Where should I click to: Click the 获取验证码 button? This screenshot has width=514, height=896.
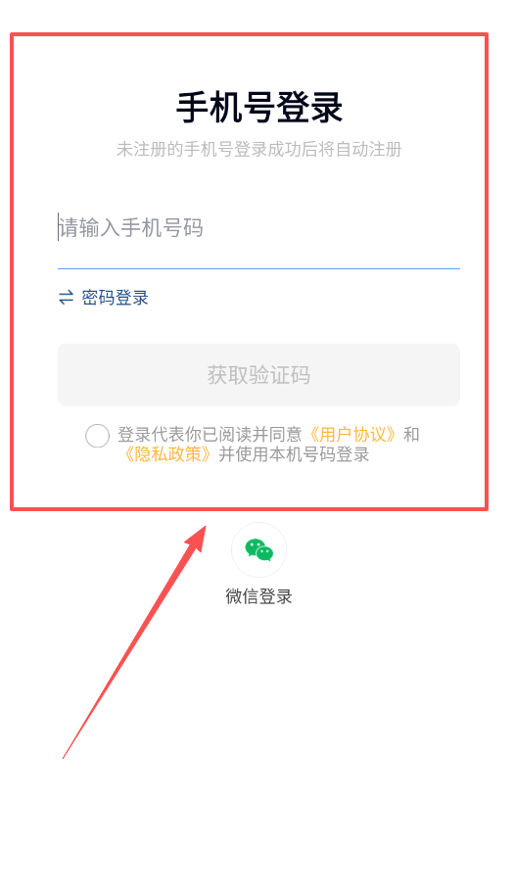(x=258, y=375)
